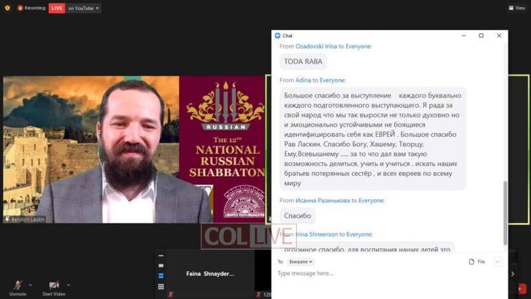Click the green shield encryption icon
Screen dimensions: 531x299
(7, 8)
